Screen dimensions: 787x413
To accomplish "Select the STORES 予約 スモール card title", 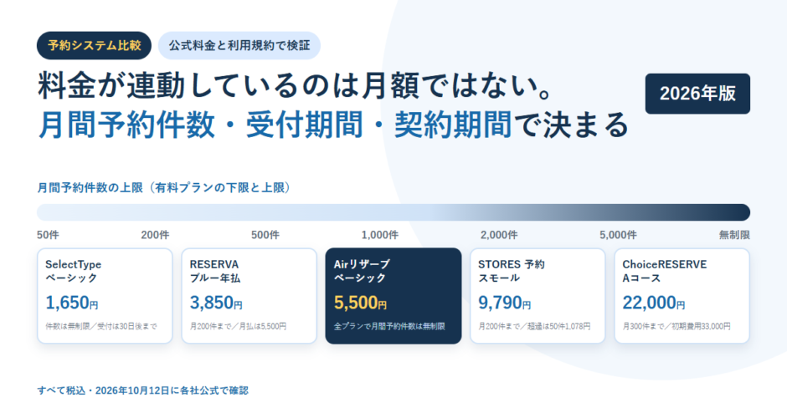I will (x=511, y=271).
